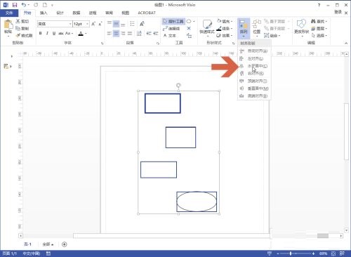
Task: Toggle align text left
Action: [110, 33]
